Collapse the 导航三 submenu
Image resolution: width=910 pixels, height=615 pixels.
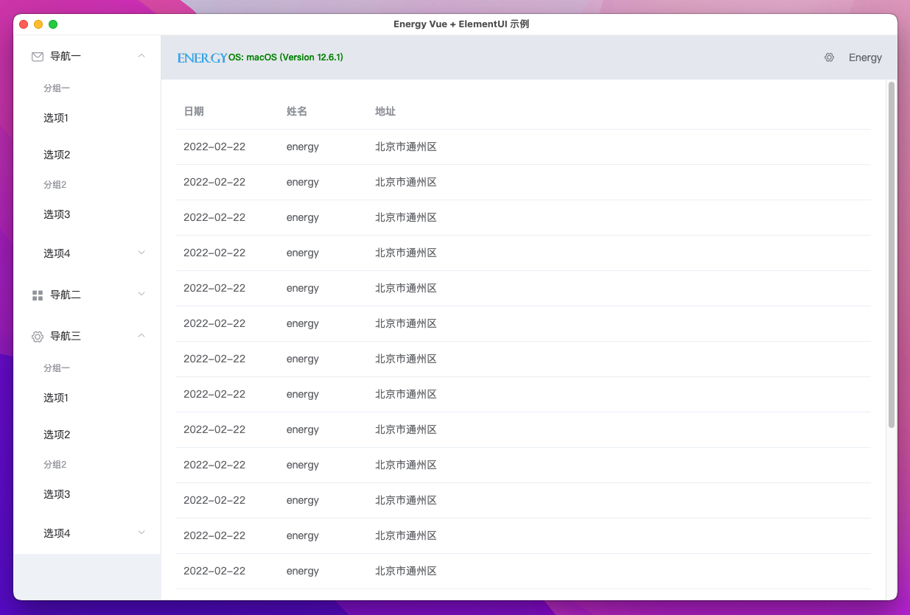click(141, 336)
